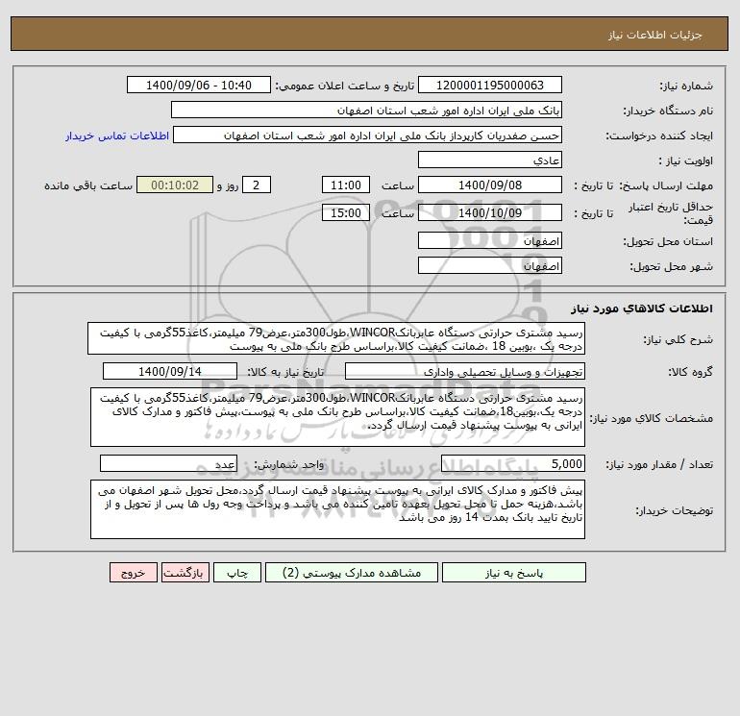Select the need number field 1200001195000063
The height and width of the screenshot is (716, 740).
(490, 85)
